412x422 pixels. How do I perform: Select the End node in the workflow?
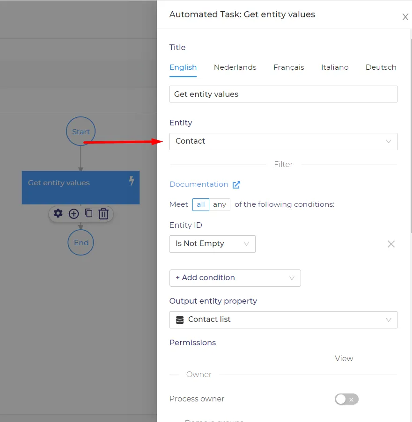point(81,242)
